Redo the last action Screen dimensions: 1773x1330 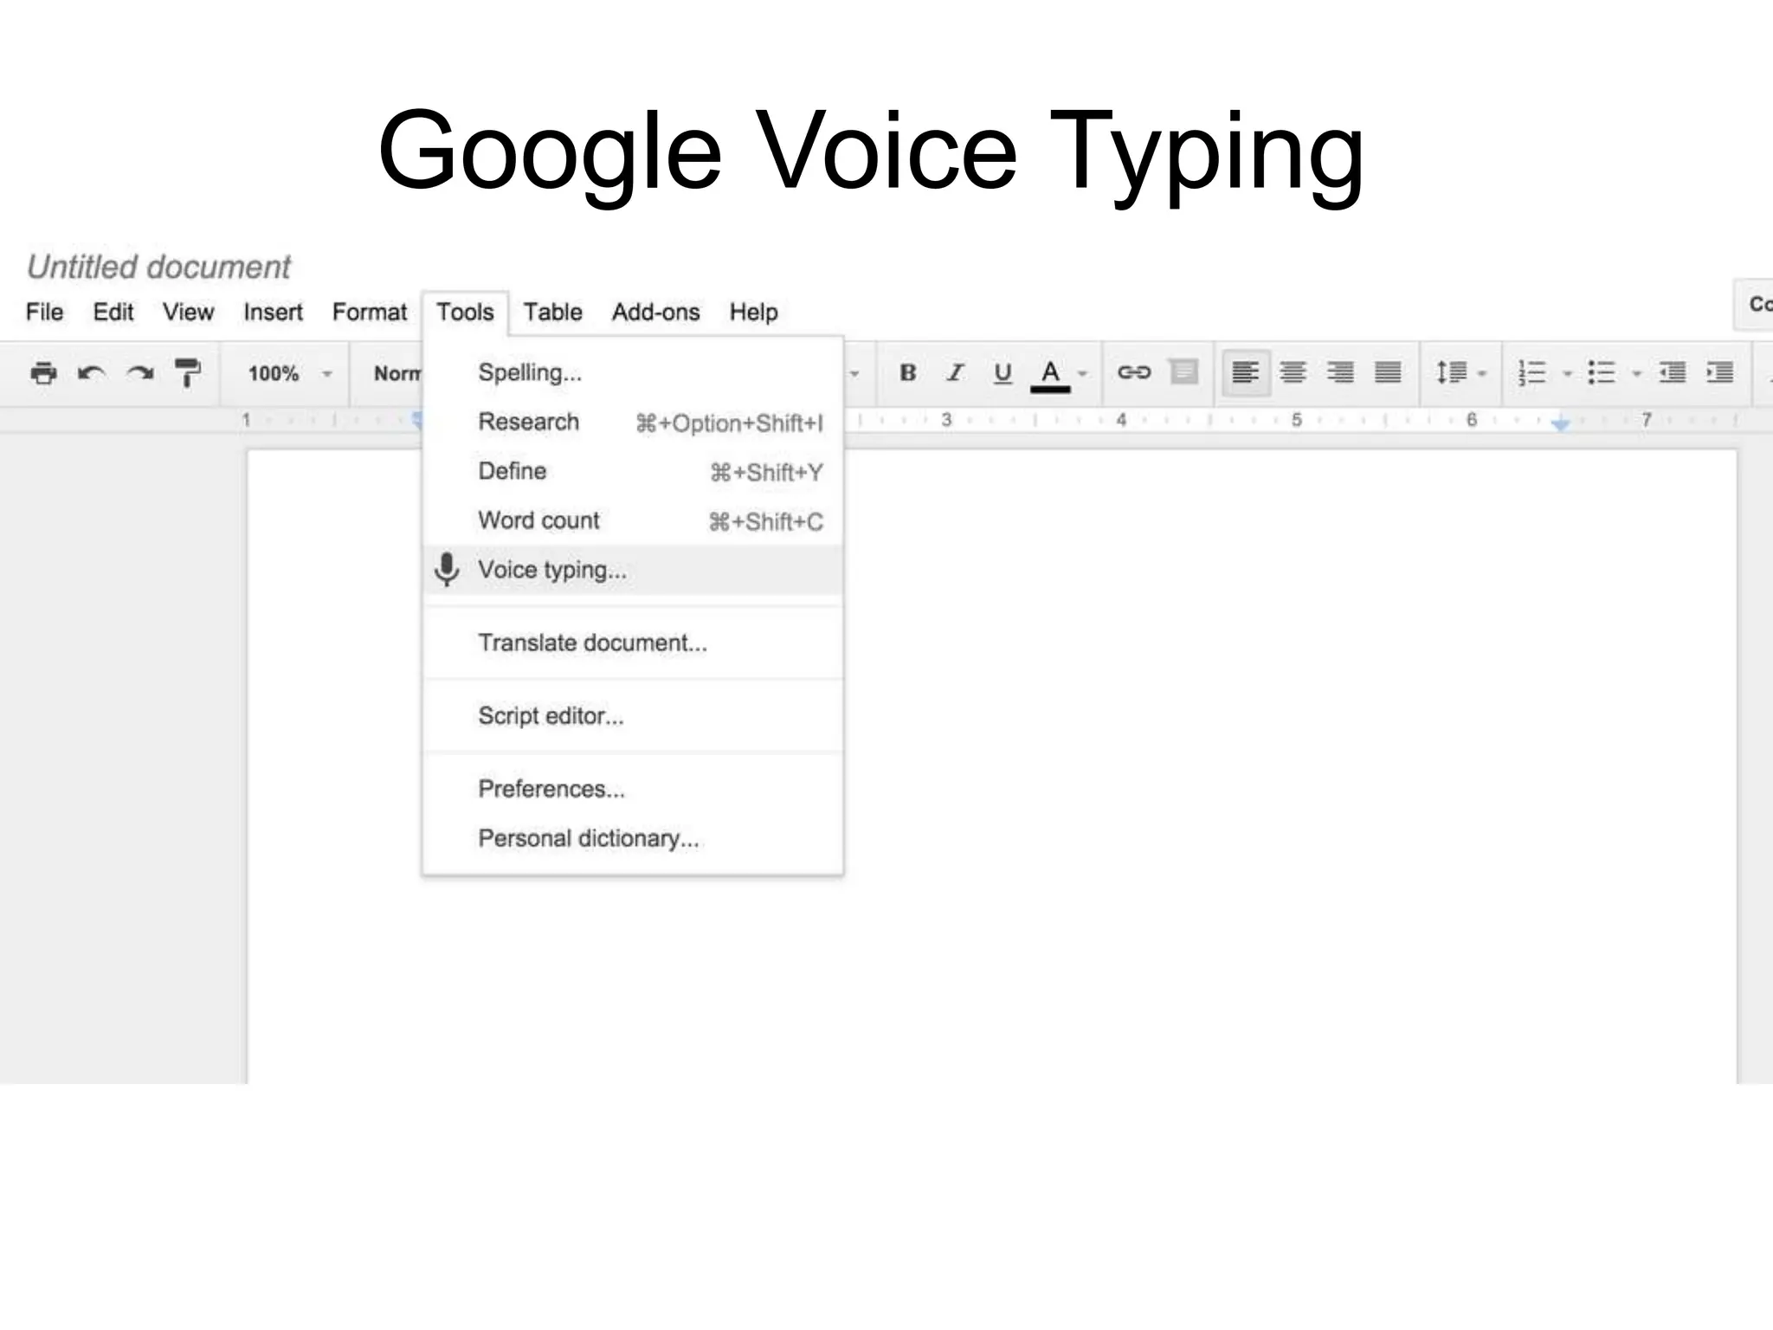(x=139, y=373)
